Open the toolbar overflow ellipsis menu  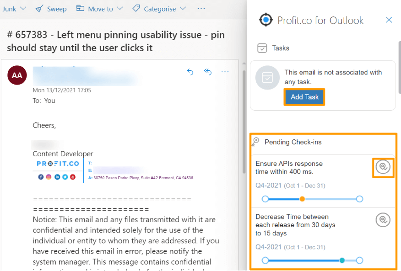coord(201,9)
